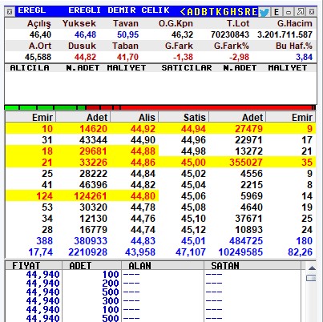
Task: Select the yellow 'H' shortcut in title bar
Action: pyautogui.click(x=233, y=12)
